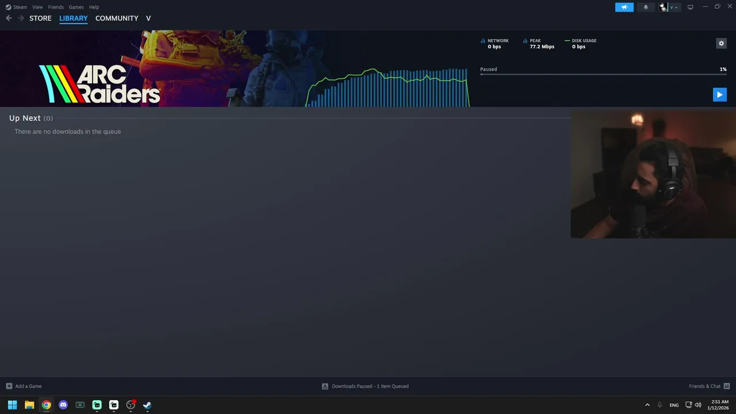
Task: Open File Explorer from taskbar
Action: coord(29,405)
